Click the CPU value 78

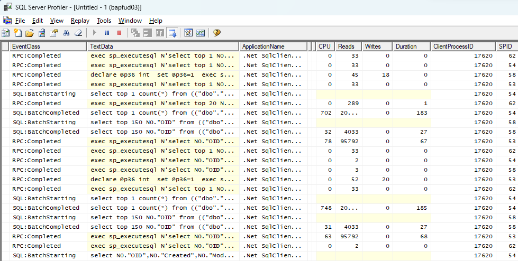328,141
